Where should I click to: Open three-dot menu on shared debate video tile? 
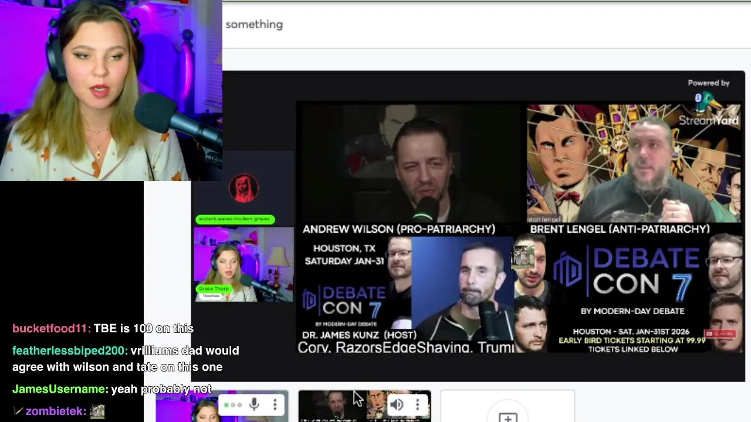pos(417,404)
